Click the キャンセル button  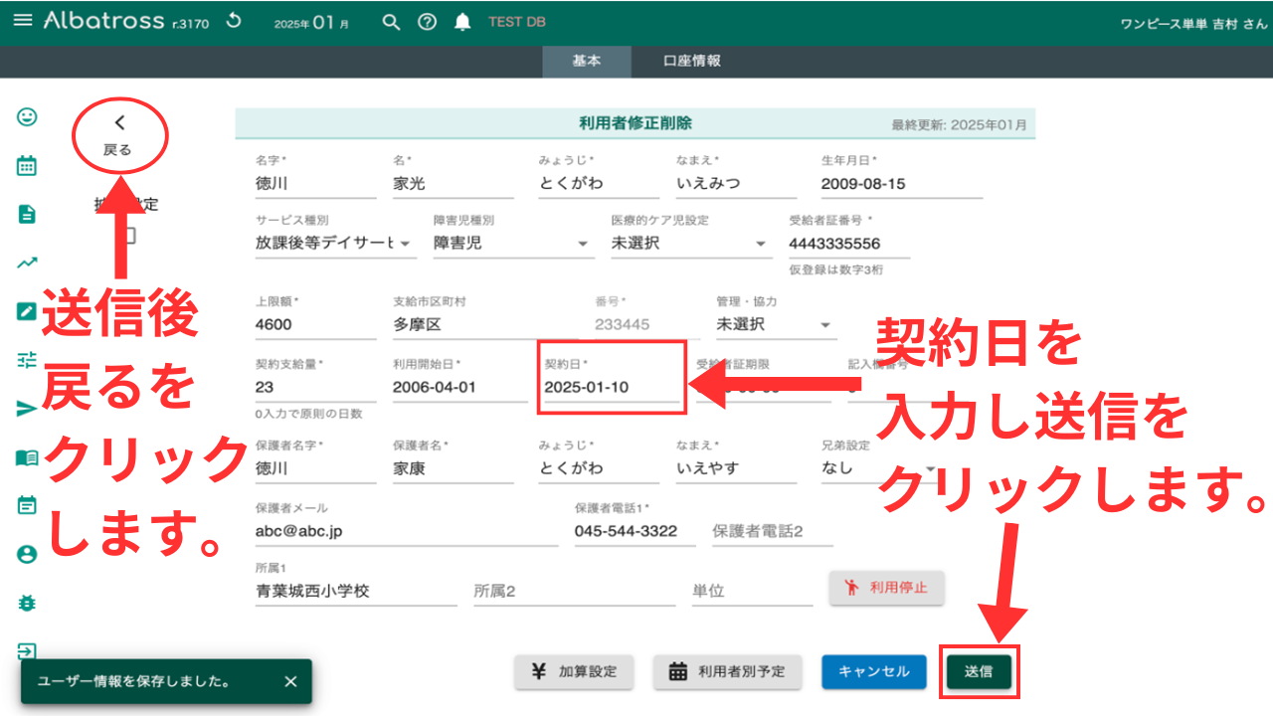873,671
